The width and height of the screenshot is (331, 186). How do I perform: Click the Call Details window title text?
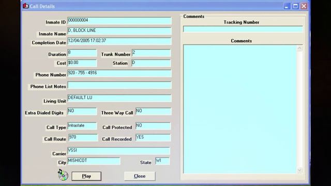[42, 6]
